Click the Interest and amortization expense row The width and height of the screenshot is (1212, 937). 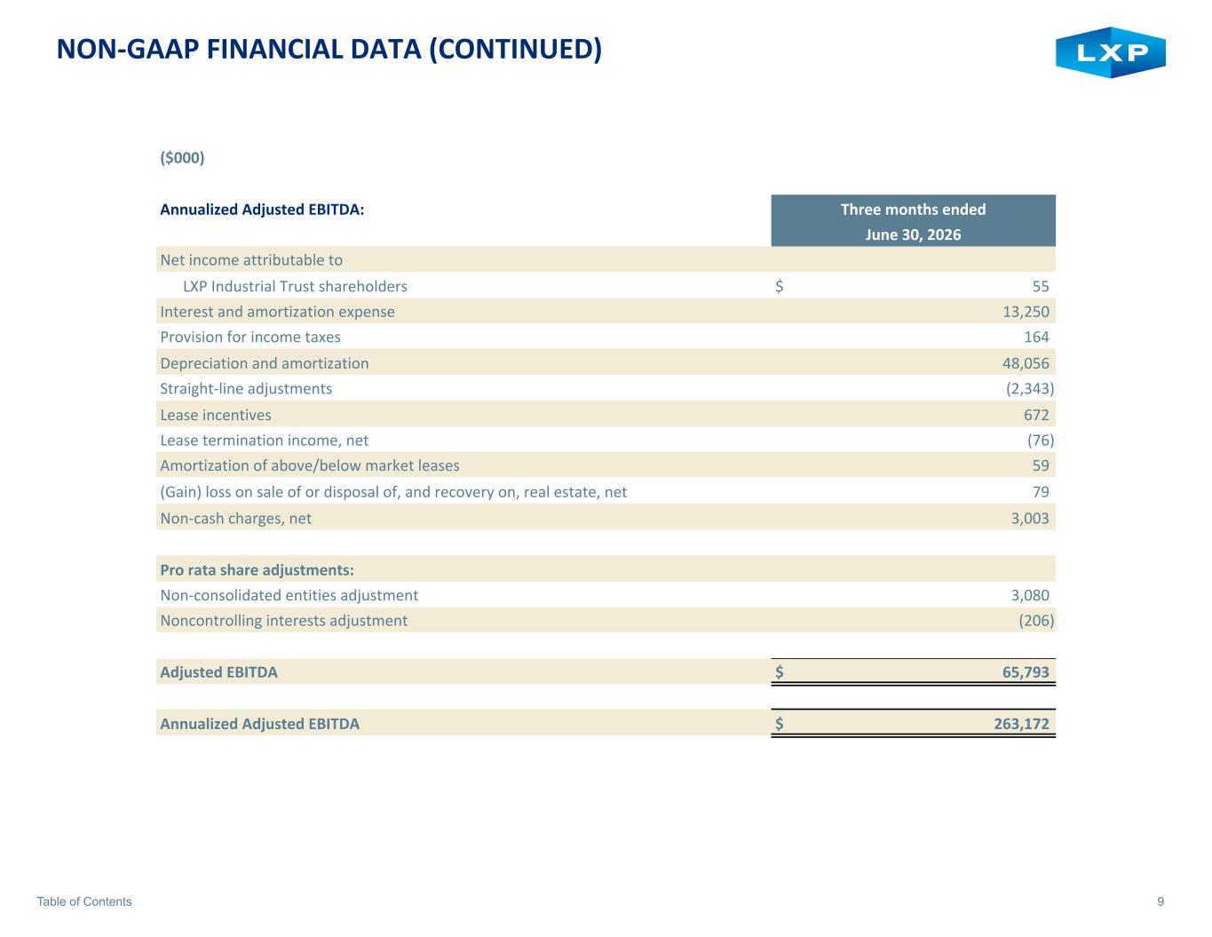tap(606, 312)
